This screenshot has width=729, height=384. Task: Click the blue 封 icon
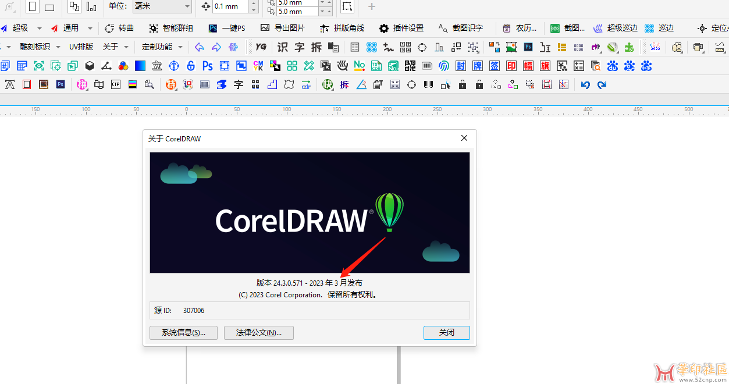point(461,66)
